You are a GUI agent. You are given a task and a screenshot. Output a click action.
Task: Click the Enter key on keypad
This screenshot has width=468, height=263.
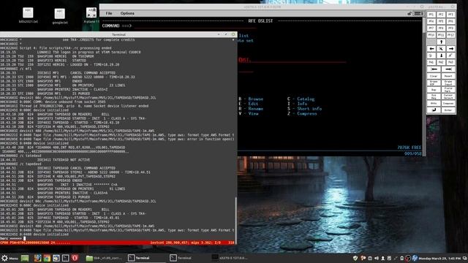(448, 110)
